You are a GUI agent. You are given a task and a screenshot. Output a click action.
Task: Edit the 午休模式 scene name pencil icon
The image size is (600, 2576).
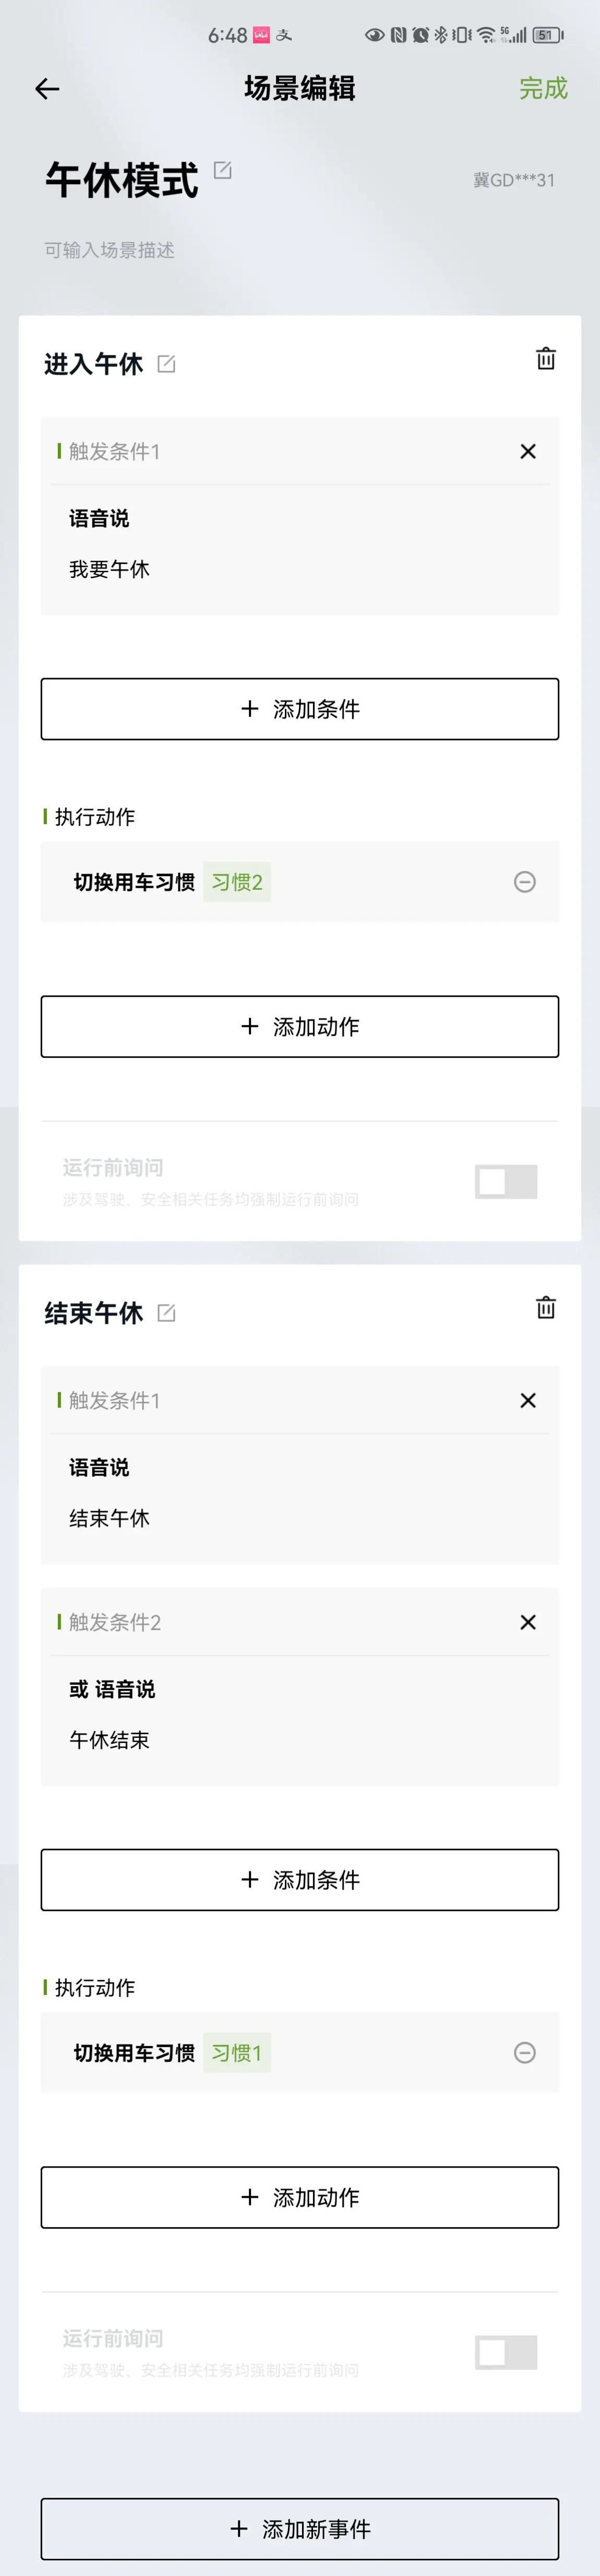[223, 170]
